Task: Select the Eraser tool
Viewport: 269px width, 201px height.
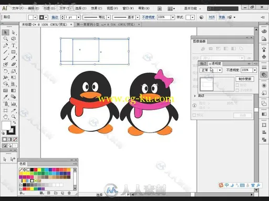Action: 13,64
